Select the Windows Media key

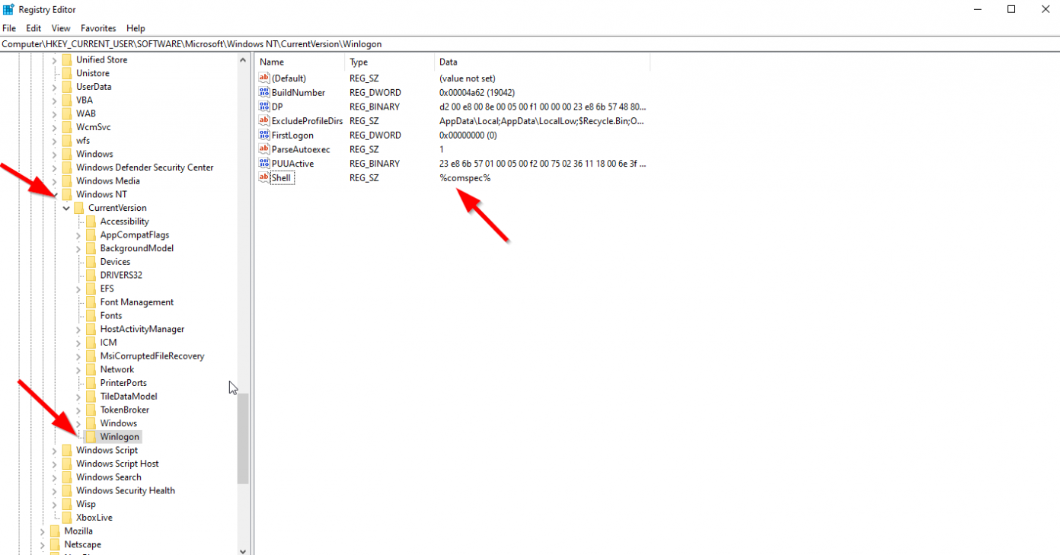point(107,181)
